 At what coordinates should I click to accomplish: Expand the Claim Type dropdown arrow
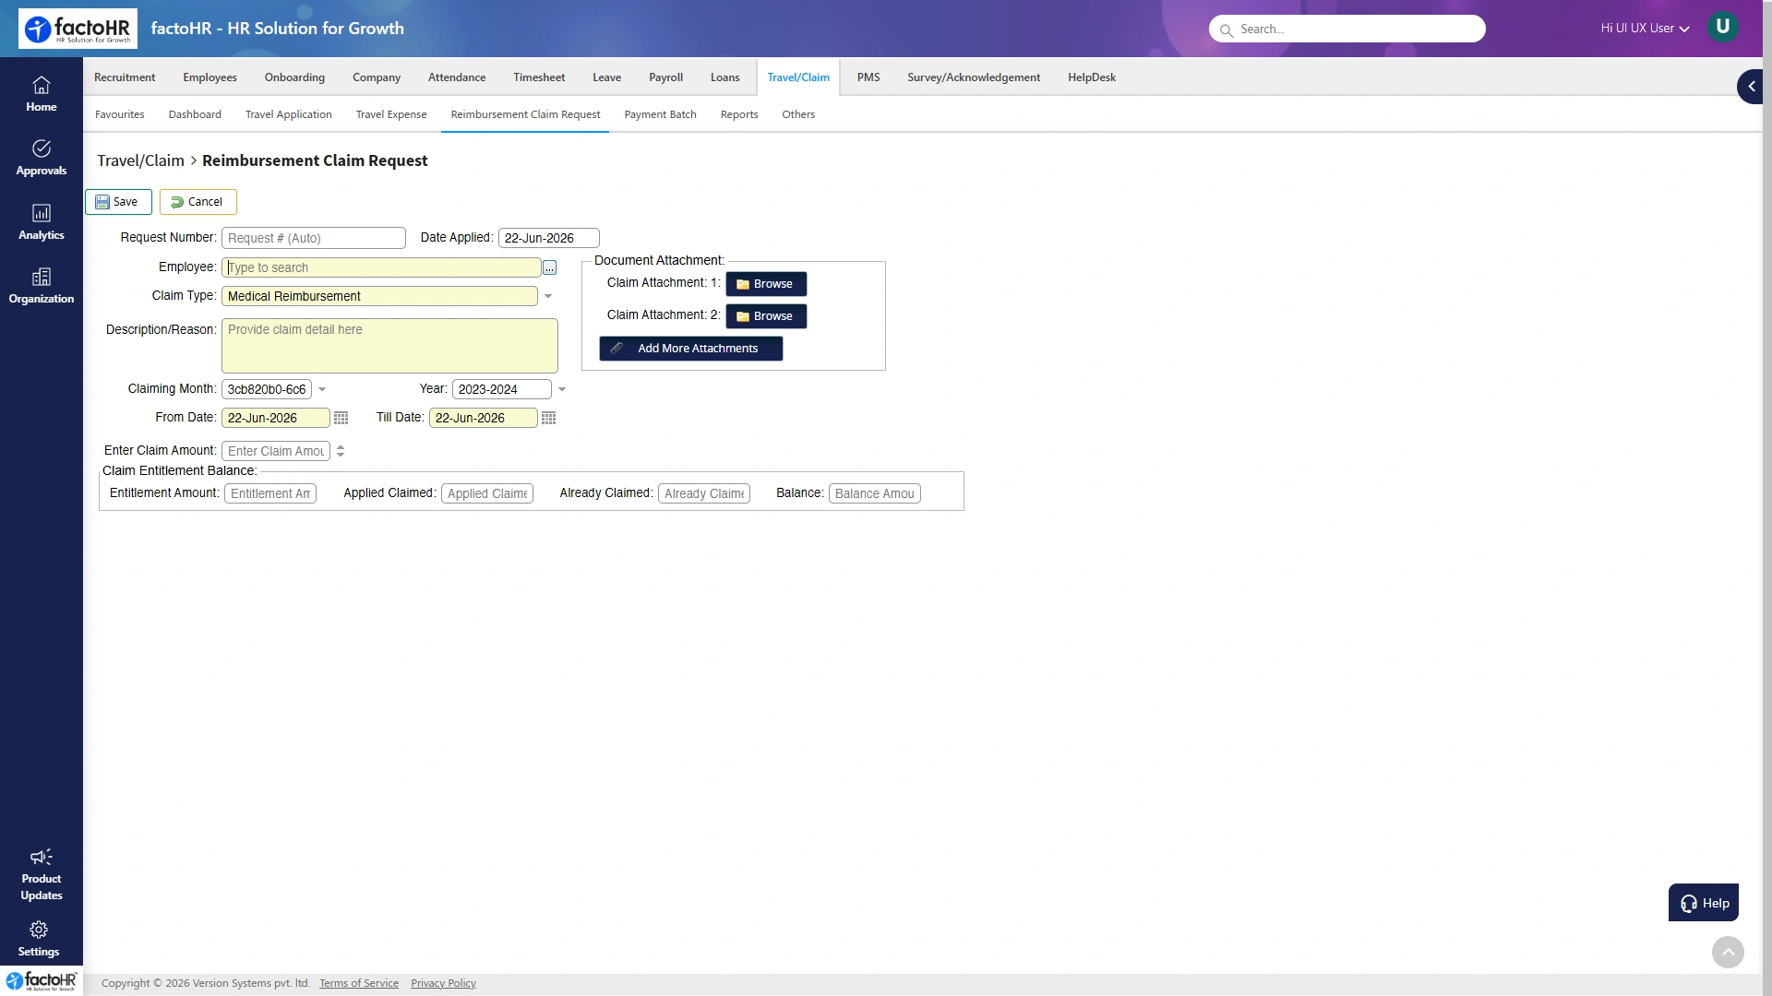tap(548, 296)
